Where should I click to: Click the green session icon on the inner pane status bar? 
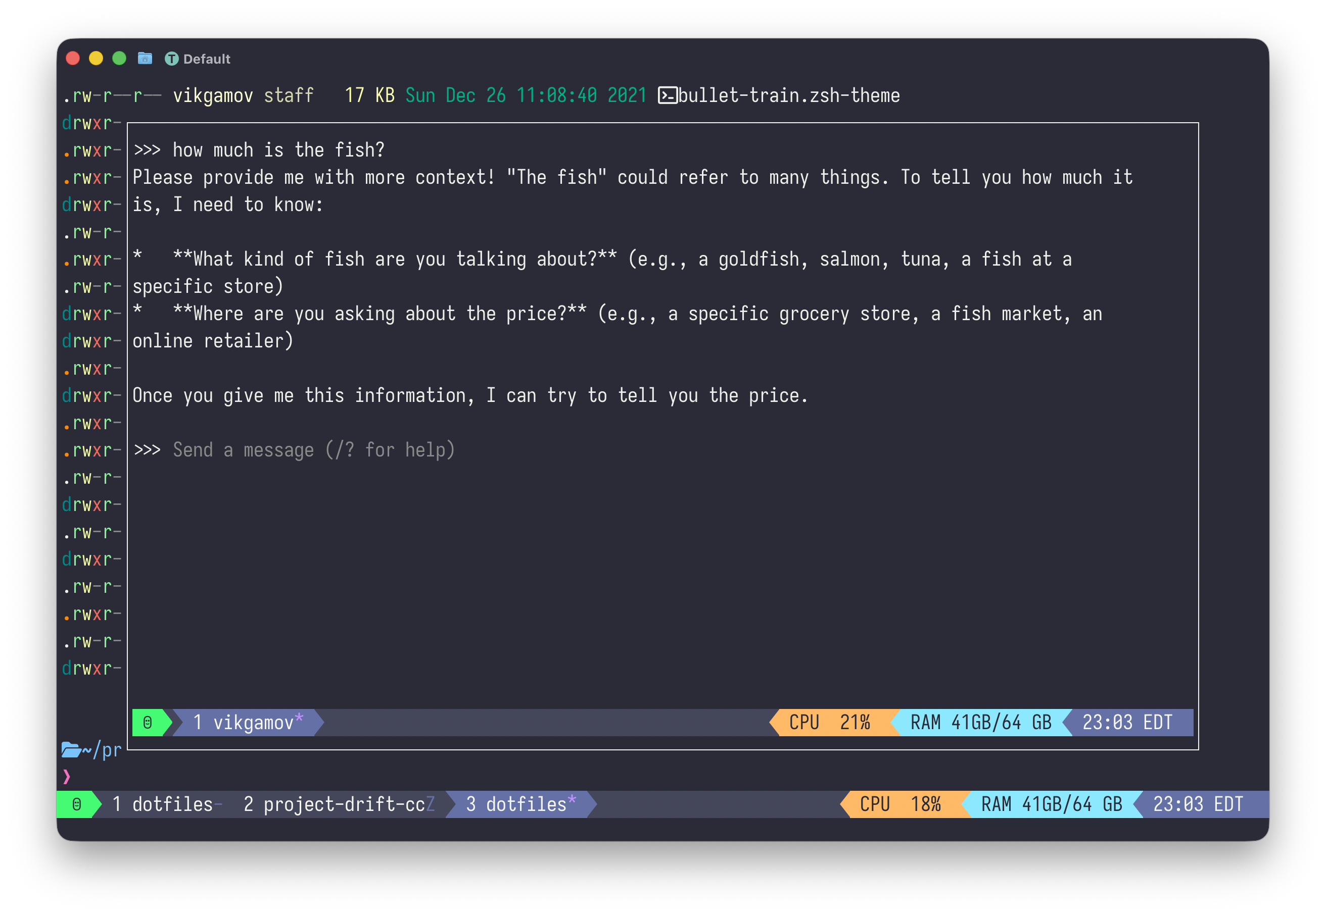[x=148, y=722]
